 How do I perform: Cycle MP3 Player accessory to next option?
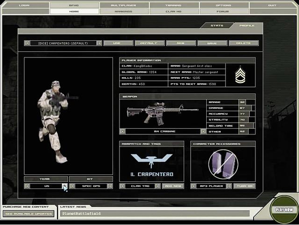[229, 186]
